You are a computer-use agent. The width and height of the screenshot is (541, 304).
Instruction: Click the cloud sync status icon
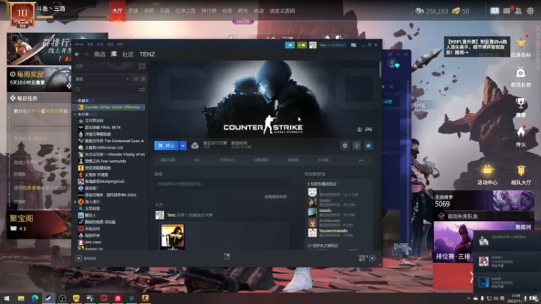point(195,145)
